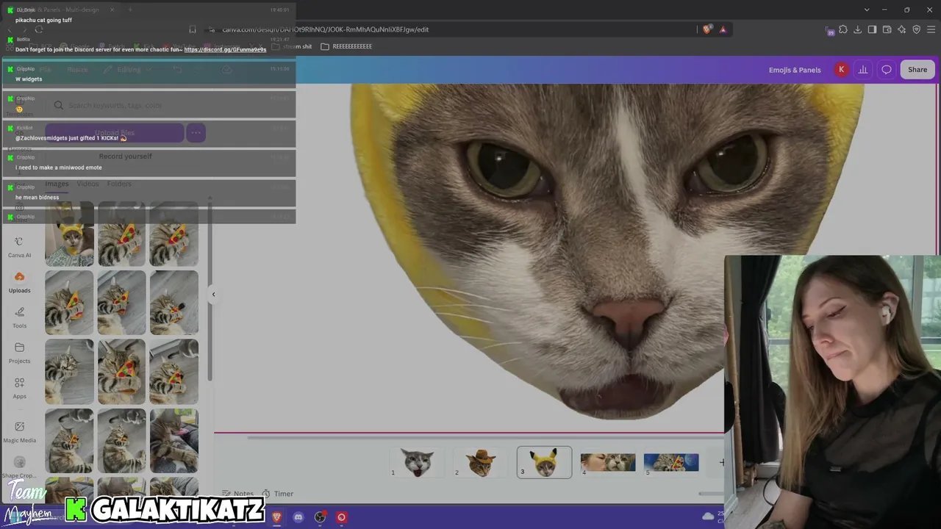
Task: Select page 3 thumbnail of Pikachu cat
Action: coord(544,462)
